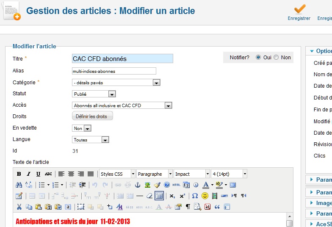The height and width of the screenshot is (227, 332).
Task: Click Définir les droits button
Action: [93, 116]
